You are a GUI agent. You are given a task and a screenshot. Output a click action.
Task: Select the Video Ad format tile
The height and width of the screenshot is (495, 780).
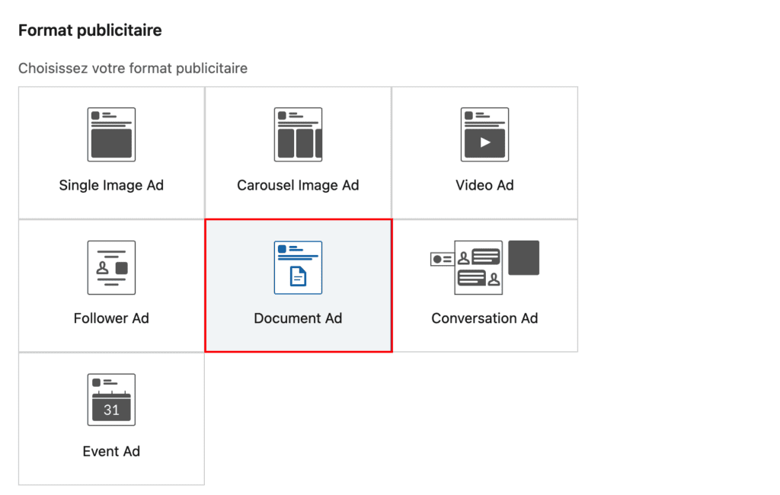[484, 152]
